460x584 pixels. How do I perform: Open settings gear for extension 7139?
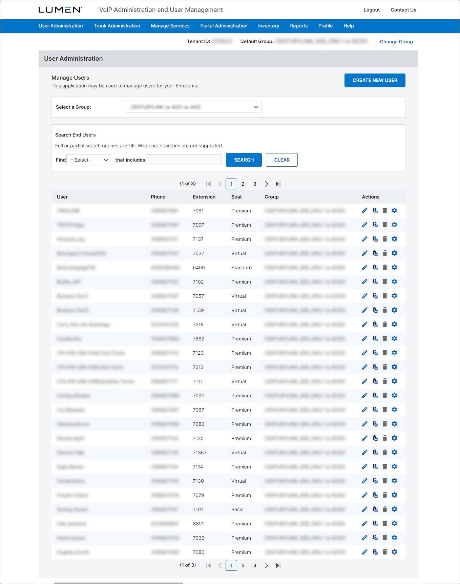pos(394,310)
